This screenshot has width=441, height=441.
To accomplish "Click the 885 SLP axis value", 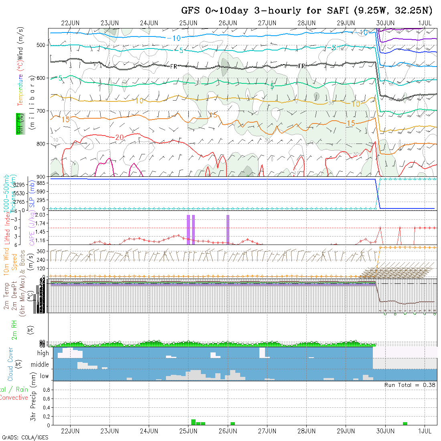I will pos(41,183).
